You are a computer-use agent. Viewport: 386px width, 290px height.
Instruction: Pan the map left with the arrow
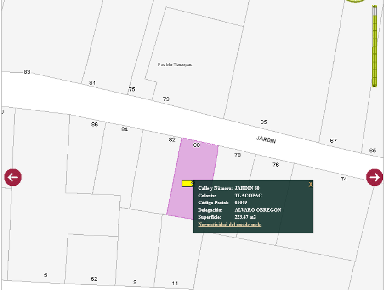13,177
